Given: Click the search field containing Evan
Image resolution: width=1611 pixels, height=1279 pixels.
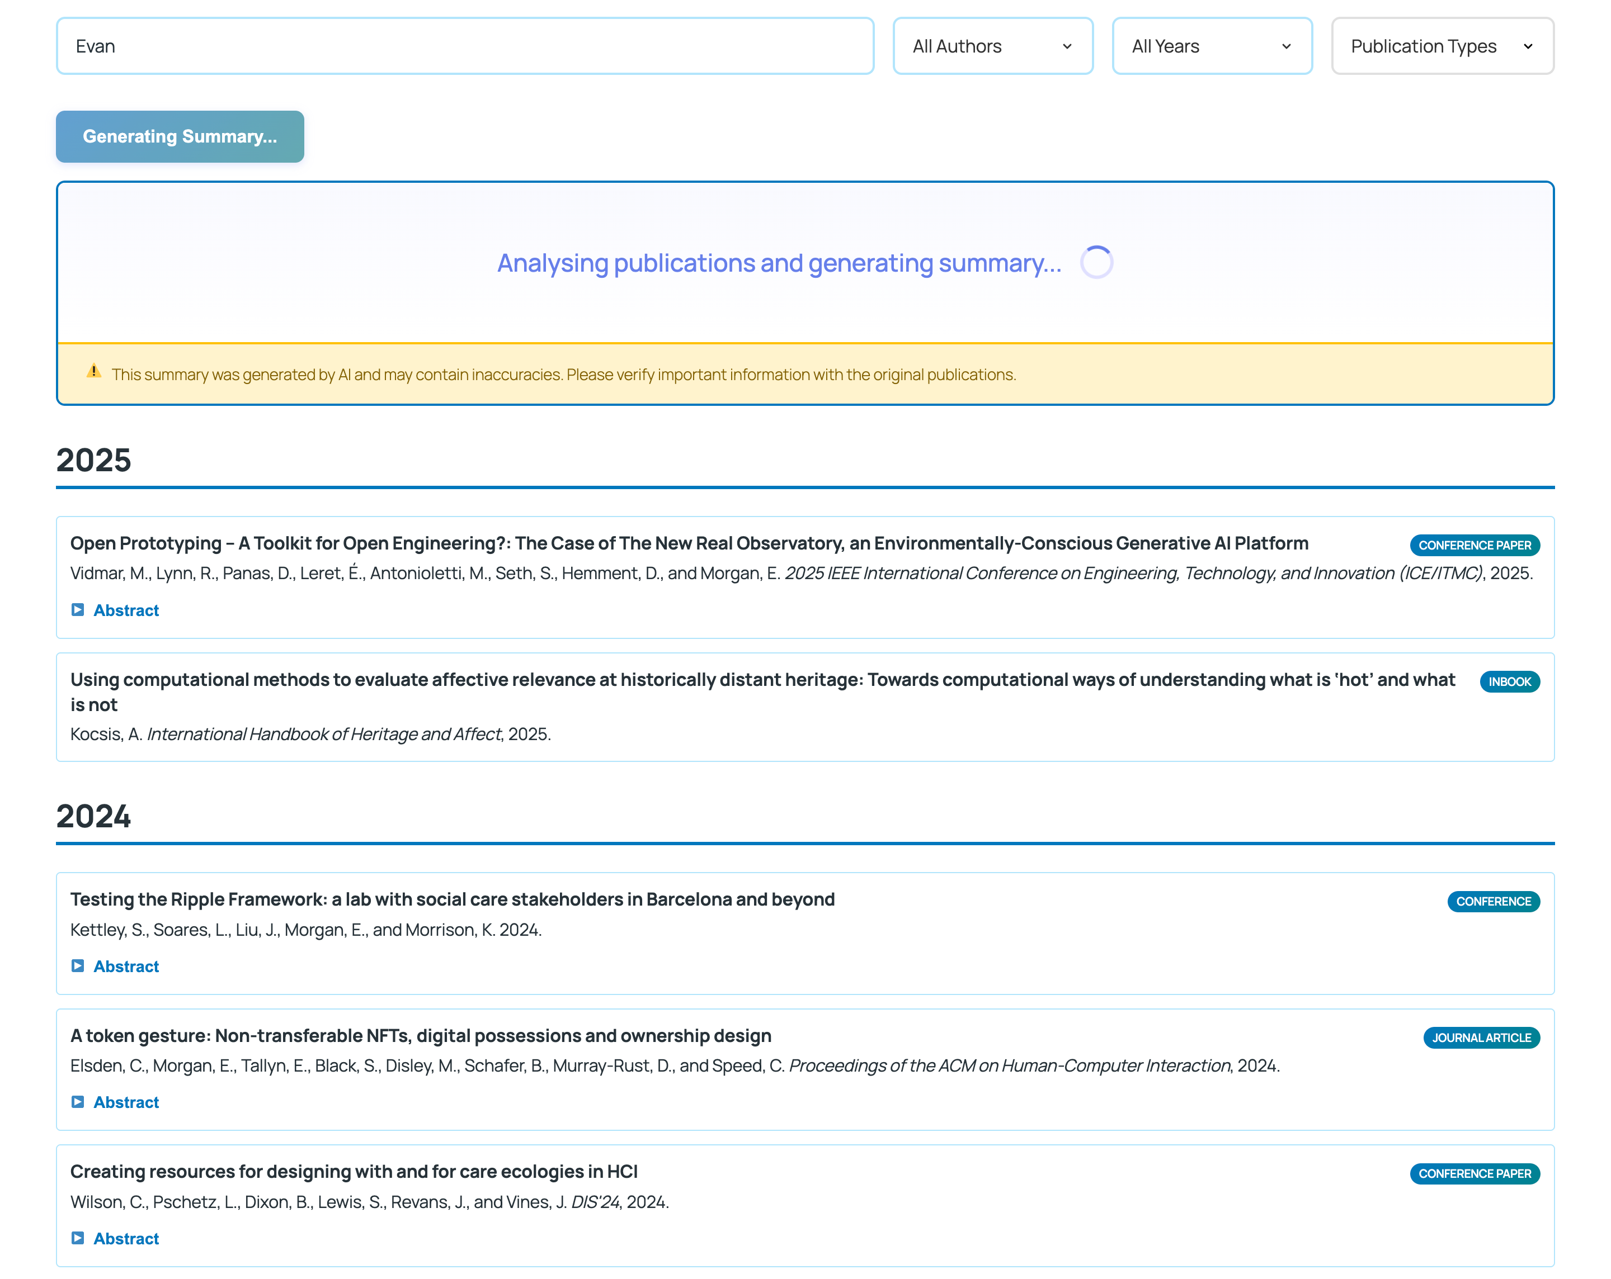Looking at the screenshot, I should coord(465,45).
